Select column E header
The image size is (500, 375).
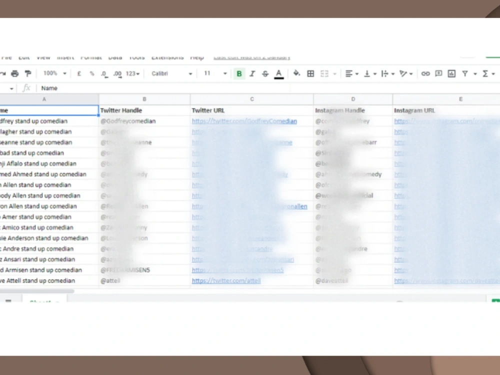(446, 99)
